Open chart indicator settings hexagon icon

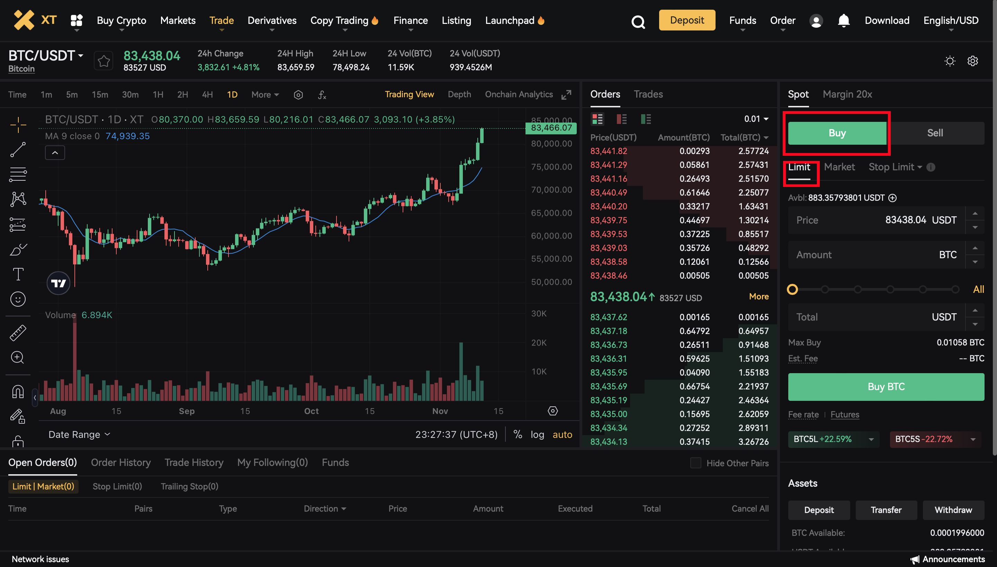298,94
